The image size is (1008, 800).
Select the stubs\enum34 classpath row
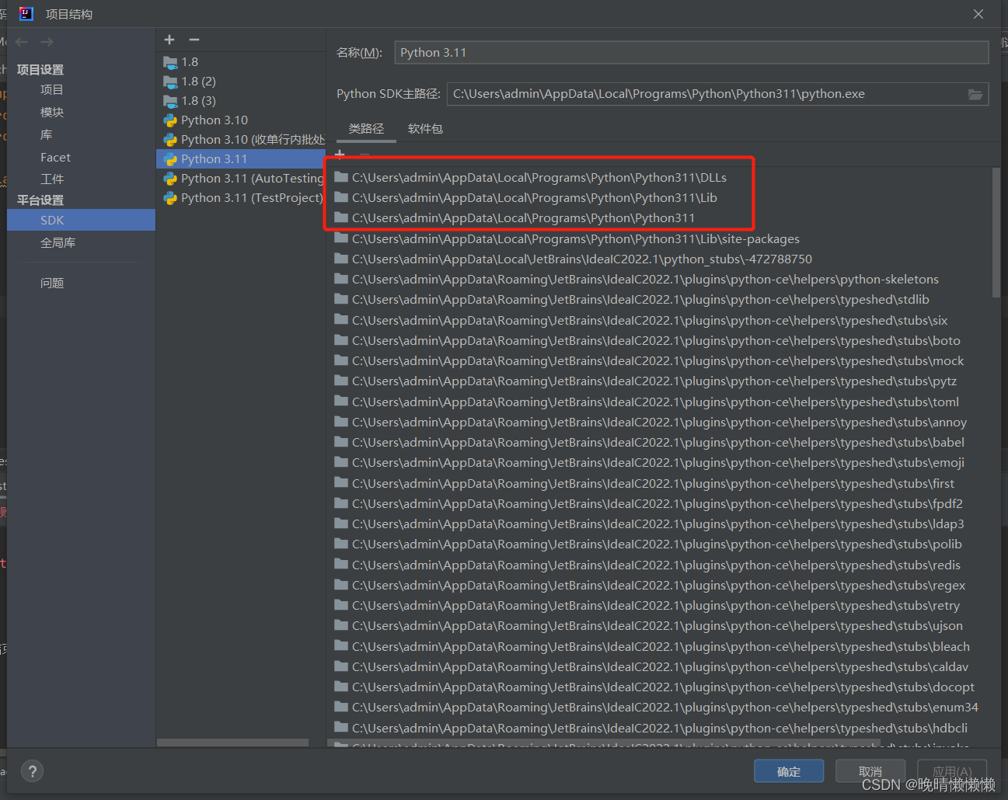click(661, 708)
